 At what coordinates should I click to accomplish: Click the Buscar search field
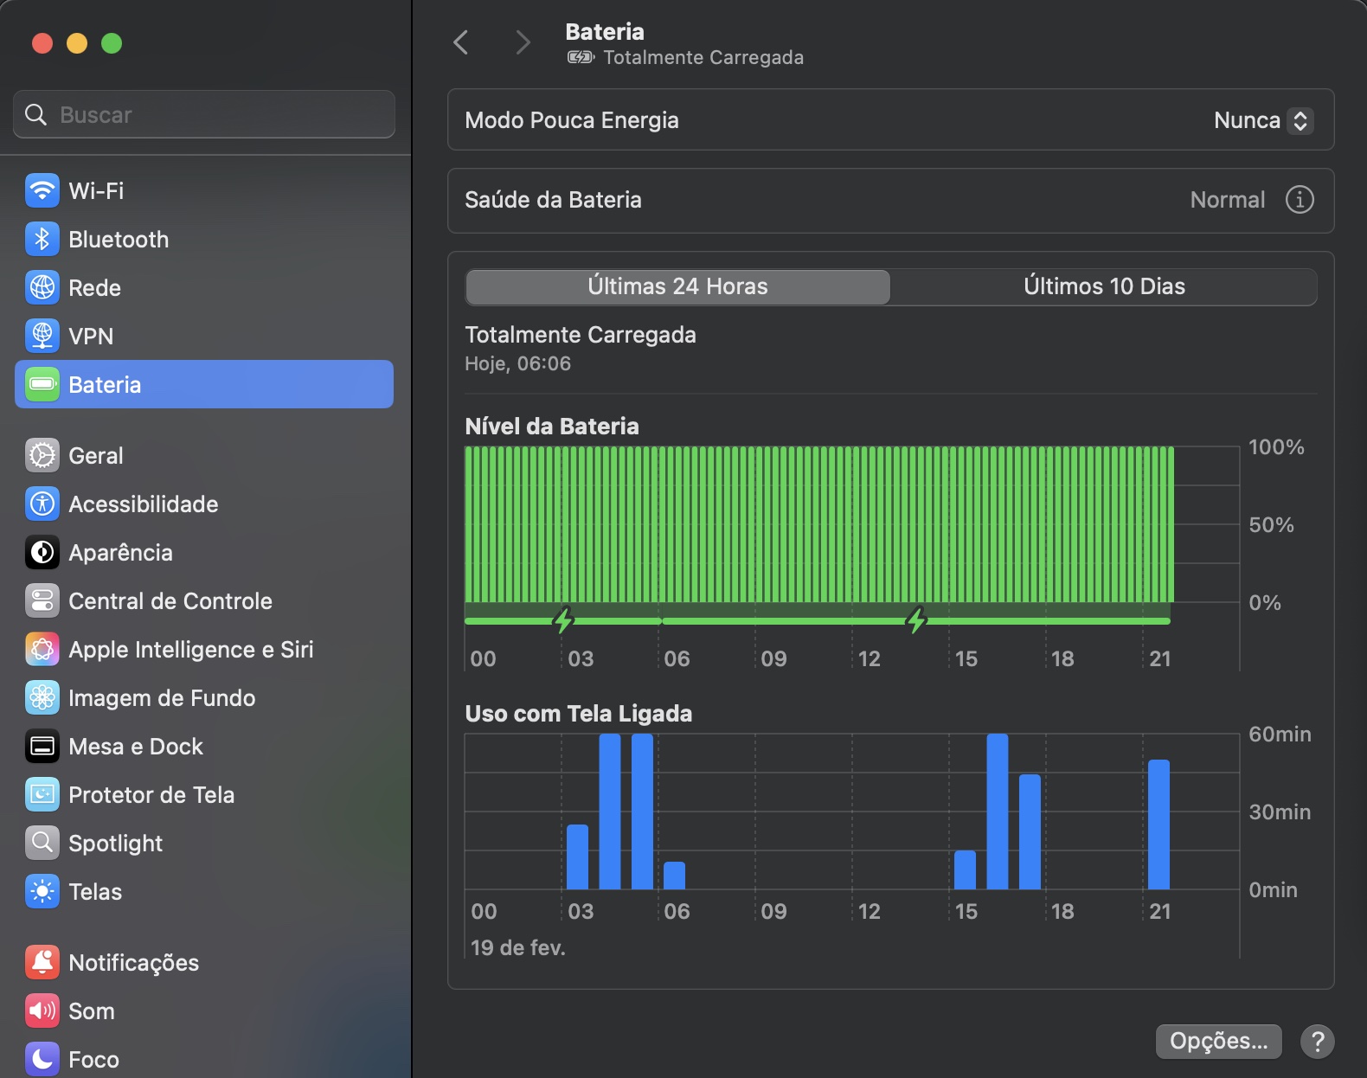tap(204, 114)
